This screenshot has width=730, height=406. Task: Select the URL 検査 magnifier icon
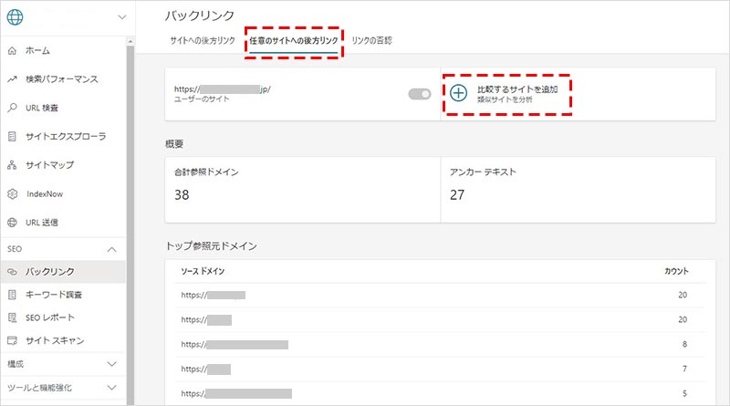(x=12, y=108)
